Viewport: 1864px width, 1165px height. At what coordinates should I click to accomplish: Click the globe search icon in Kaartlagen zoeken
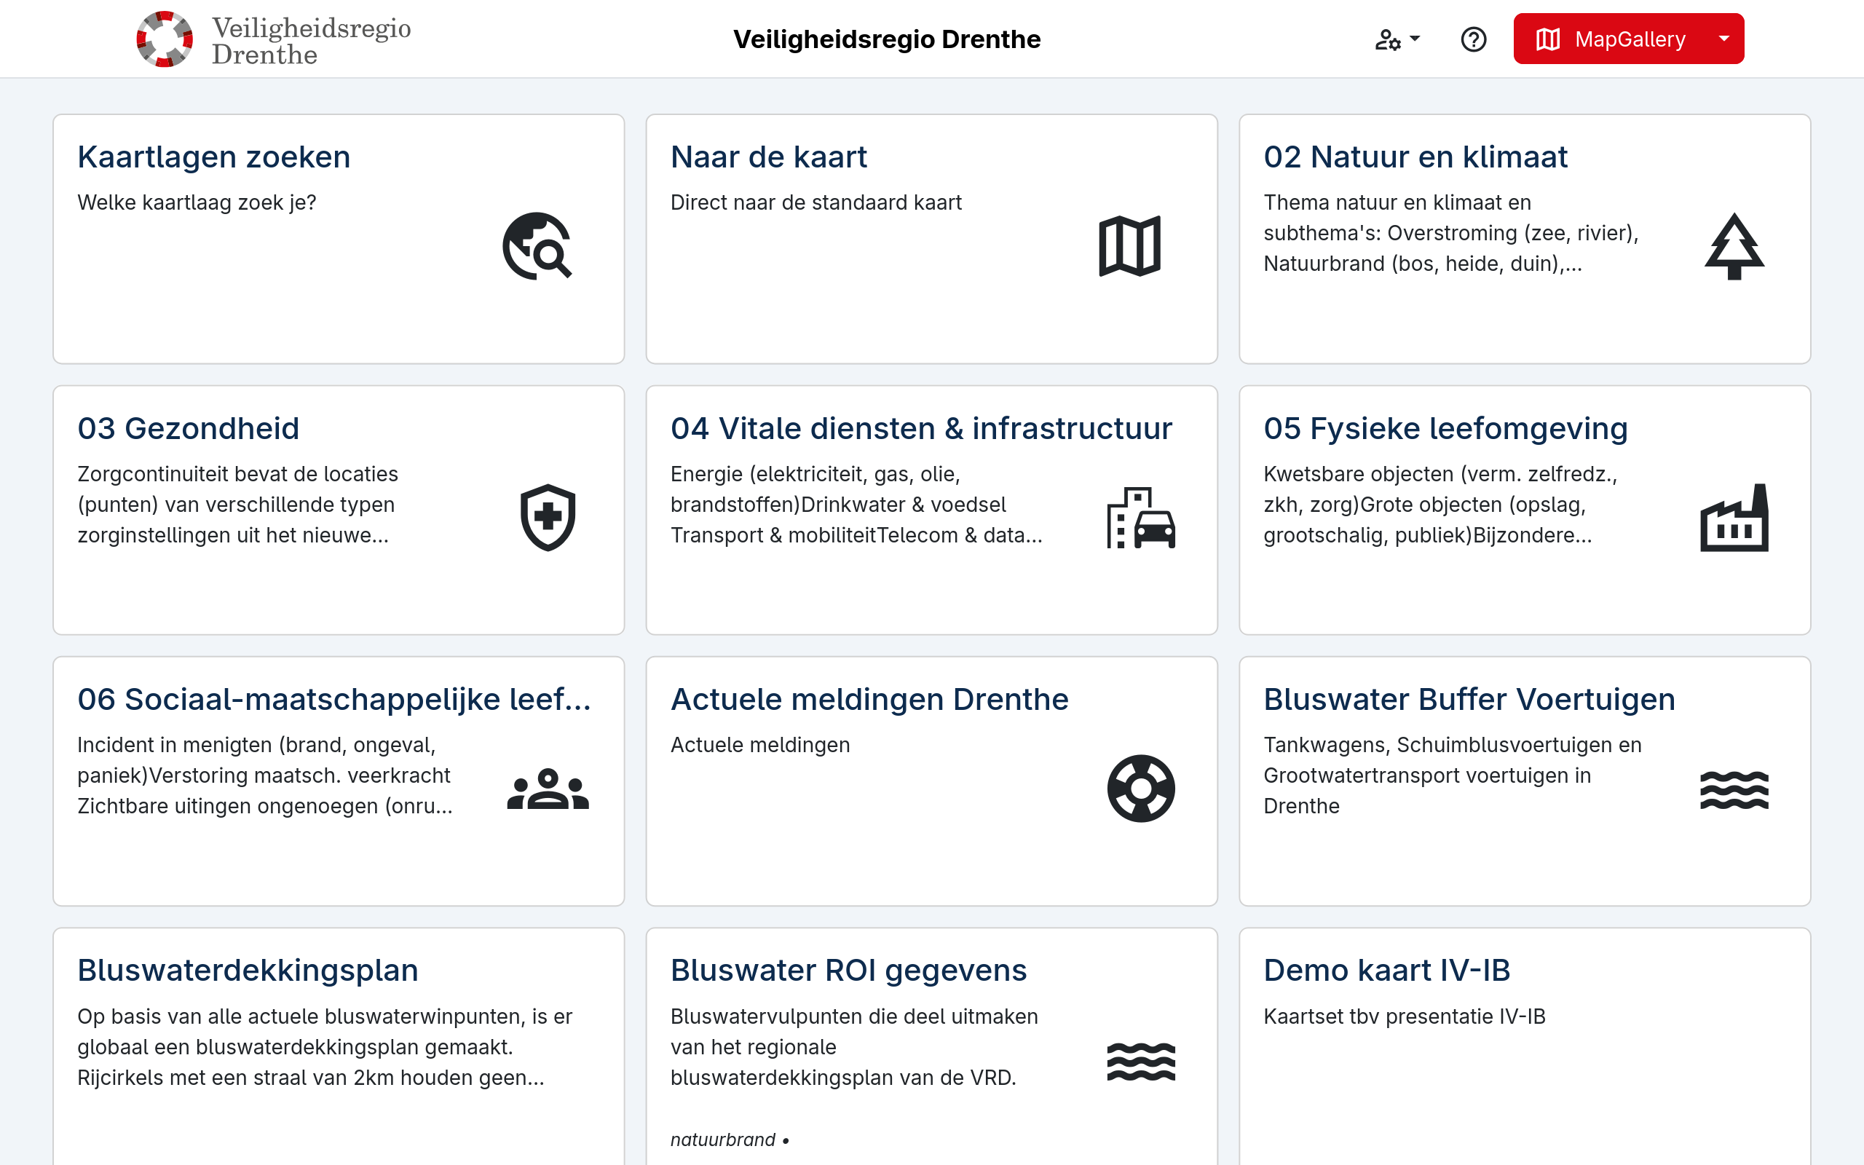pos(537,246)
